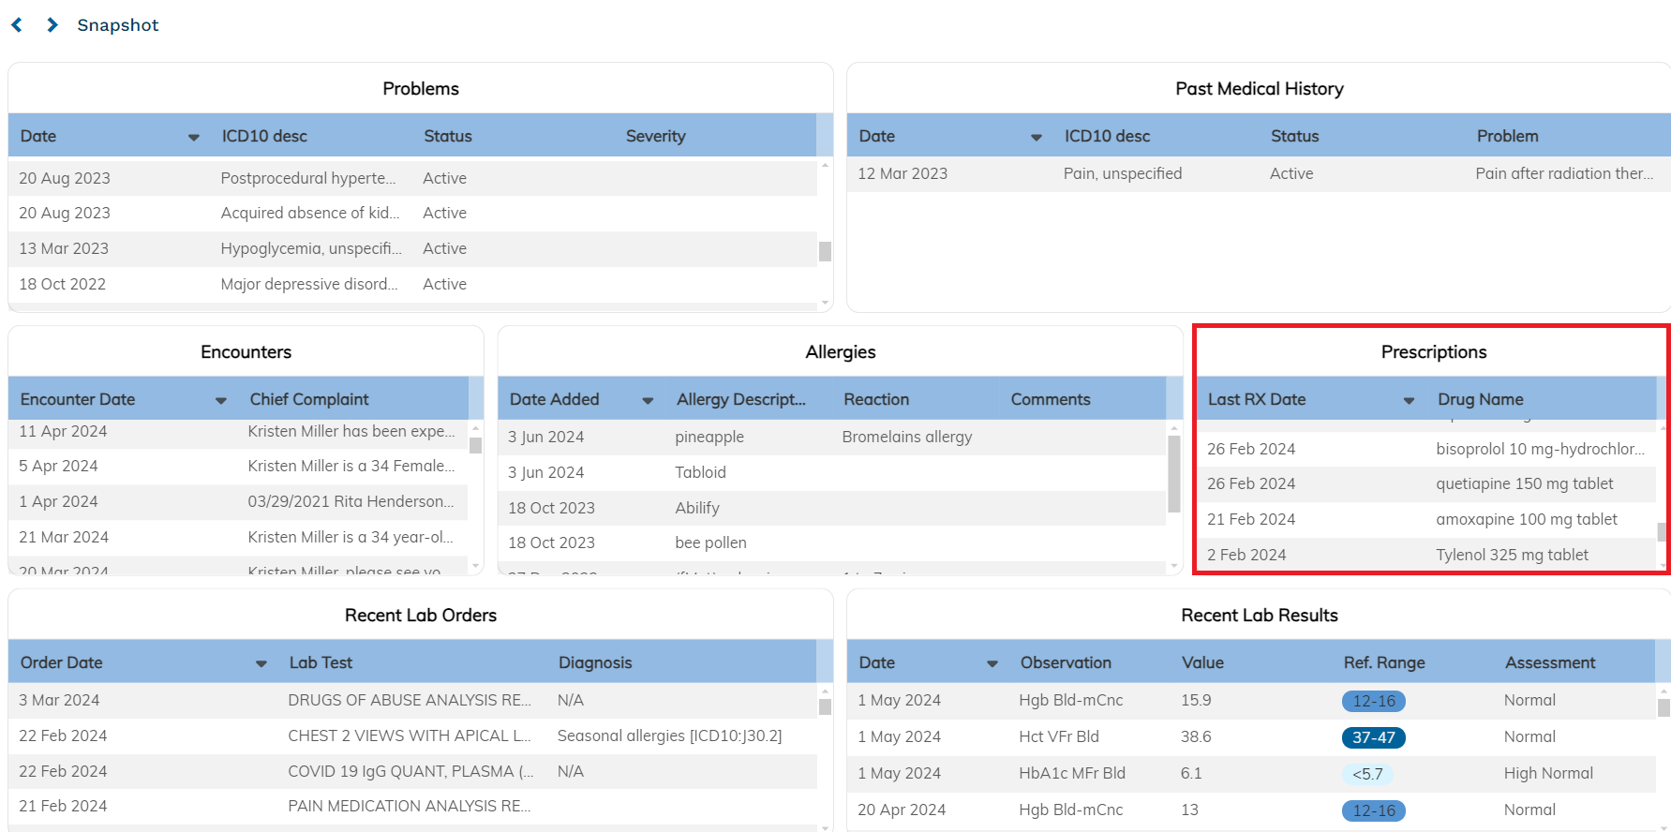The image size is (1671, 832).
Task: Click Value column header in Lab Results
Action: [x=1203, y=662]
